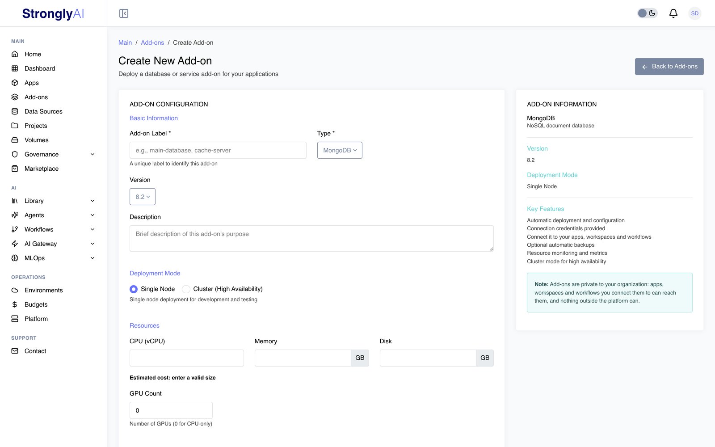
Task: Click the Environments cloud icon
Action: click(15, 290)
